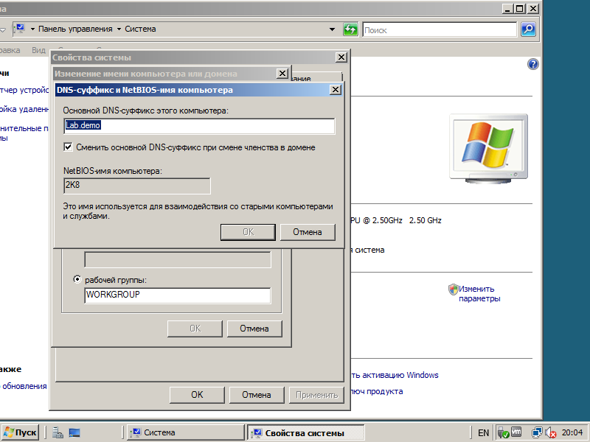
Task: Open the Пуск start button
Action: (x=21, y=432)
